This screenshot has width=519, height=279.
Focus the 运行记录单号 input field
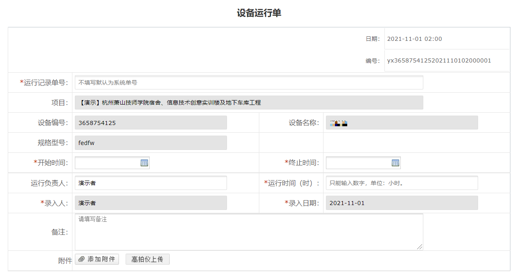[x=249, y=83]
